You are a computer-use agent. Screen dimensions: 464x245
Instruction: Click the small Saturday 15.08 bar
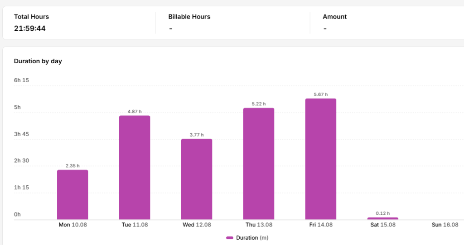click(x=383, y=218)
